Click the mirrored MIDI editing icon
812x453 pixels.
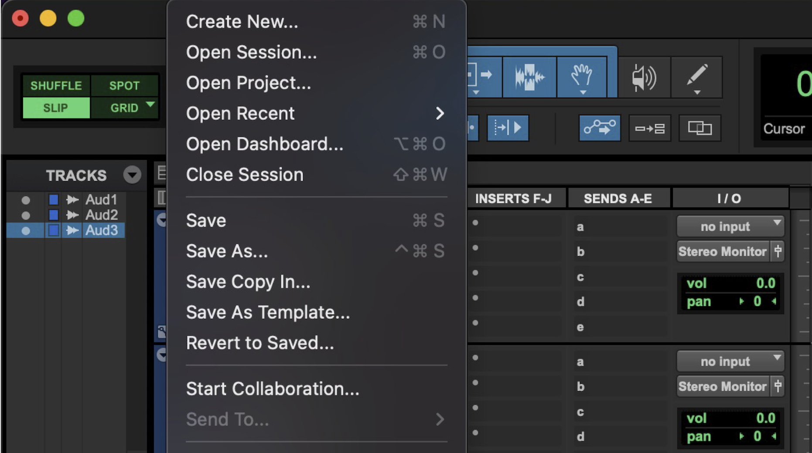coord(699,128)
